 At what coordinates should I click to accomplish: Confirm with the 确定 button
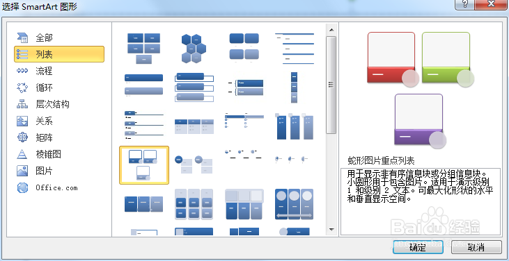click(x=418, y=247)
